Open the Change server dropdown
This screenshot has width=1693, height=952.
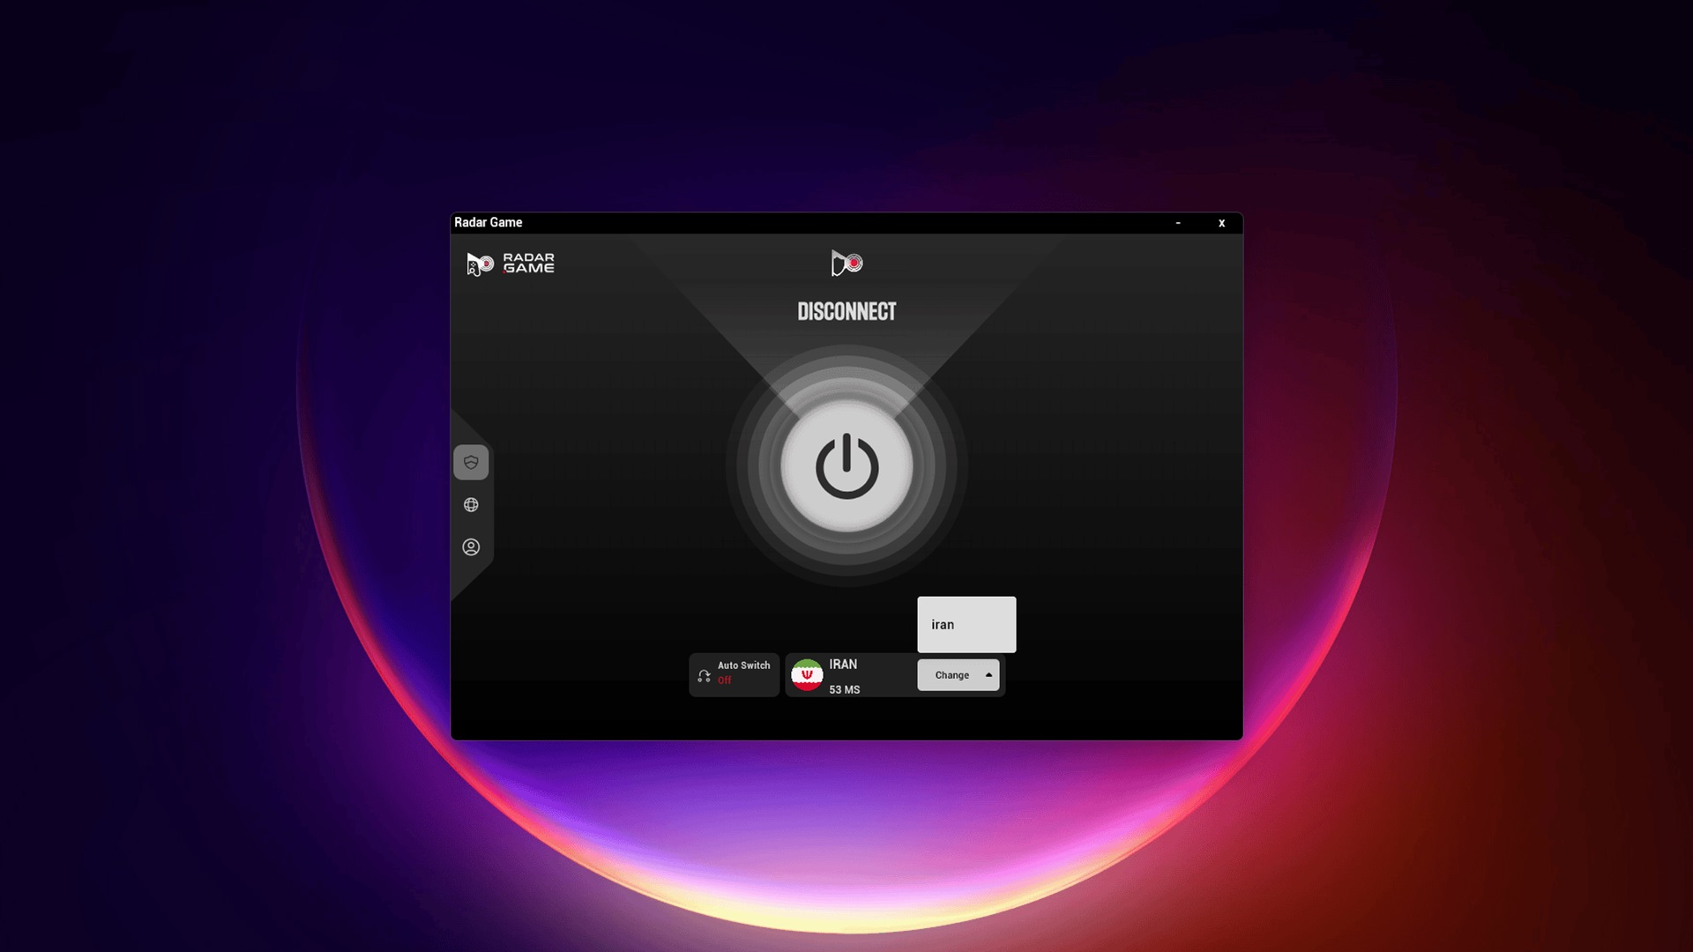coord(951,675)
